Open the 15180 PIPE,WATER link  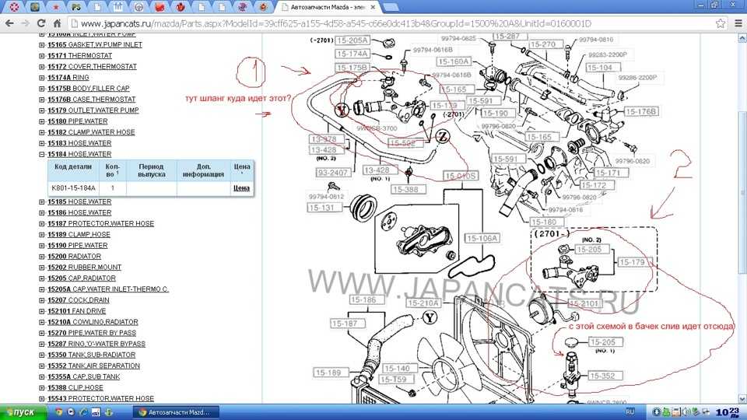click(77, 121)
